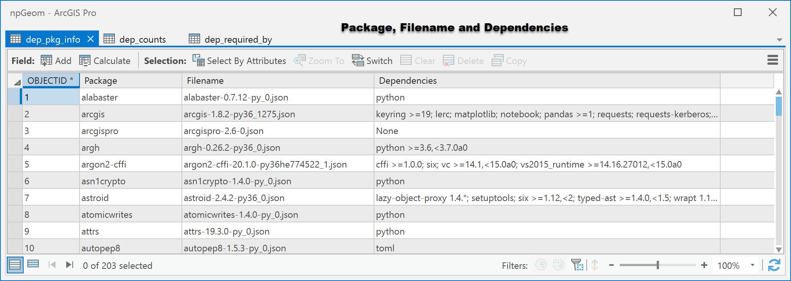The width and height of the screenshot is (791, 281).
Task: Click the Add field button
Action: coord(56,61)
